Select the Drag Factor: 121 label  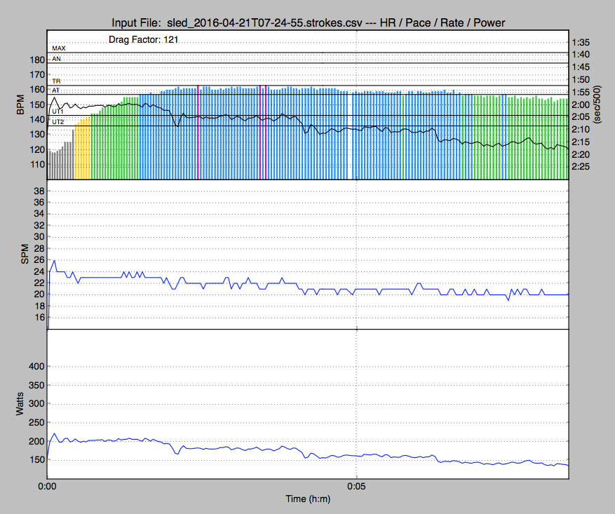coord(143,40)
